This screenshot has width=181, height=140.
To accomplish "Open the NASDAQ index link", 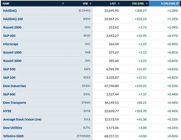I will pos(10,11).
